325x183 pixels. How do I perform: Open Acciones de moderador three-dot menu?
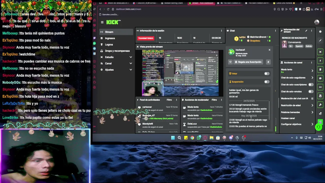(x=221, y=100)
